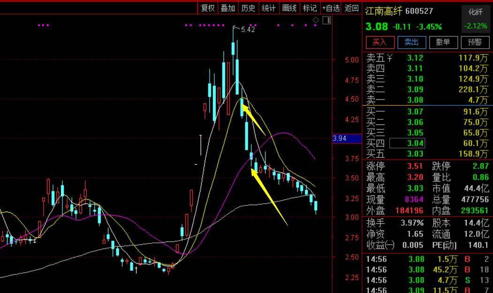493x293 pixels.
Task: Click the 跌停 value 2.87
Action: pos(481,166)
